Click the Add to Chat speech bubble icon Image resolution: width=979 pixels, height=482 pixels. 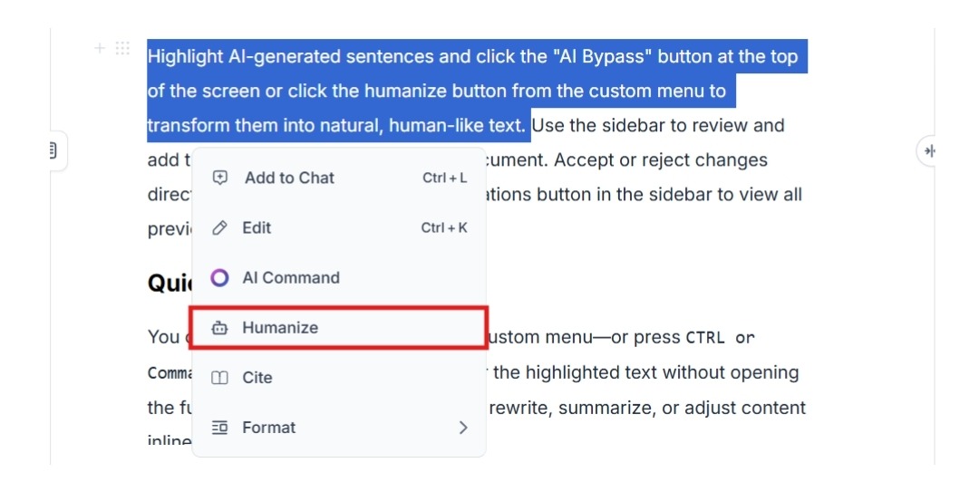(219, 178)
